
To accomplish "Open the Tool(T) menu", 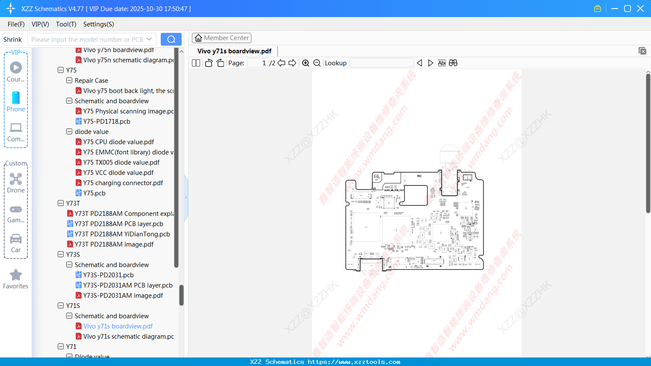I will (x=66, y=24).
